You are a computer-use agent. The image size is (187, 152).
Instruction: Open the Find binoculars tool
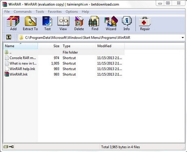pos(95,23)
